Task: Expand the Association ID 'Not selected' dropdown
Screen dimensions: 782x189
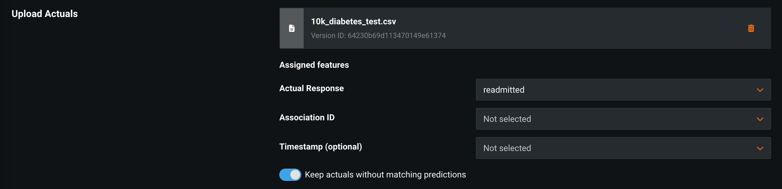Action: click(623, 119)
